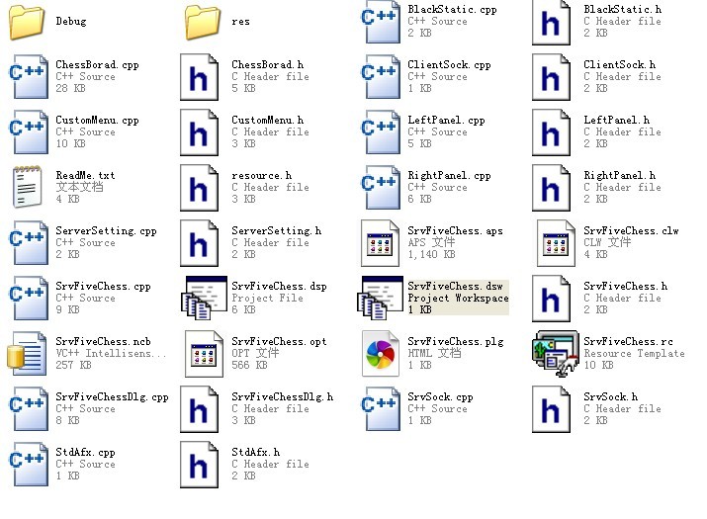
Task: Click the SrvFiveChess.cpp source icon
Action: pyautogui.click(x=29, y=299)
